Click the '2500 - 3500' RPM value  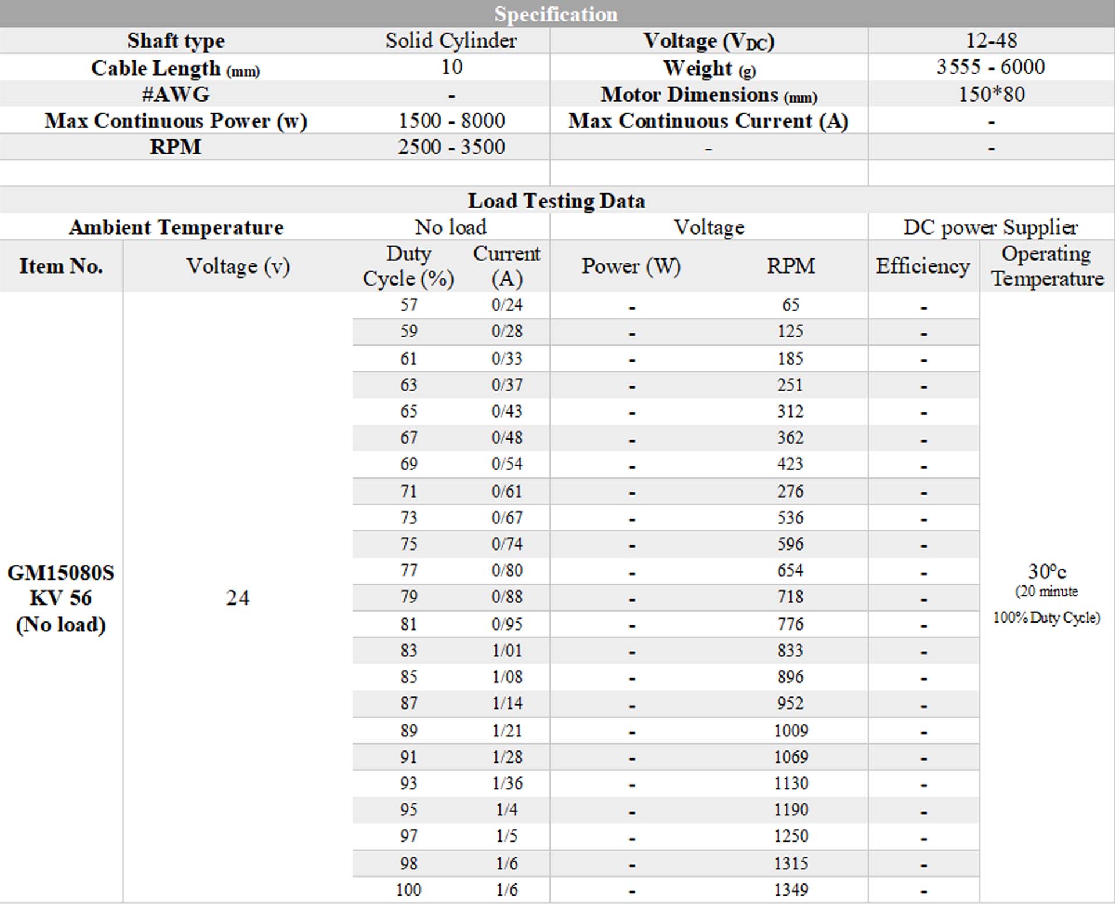tap(451, 146)
